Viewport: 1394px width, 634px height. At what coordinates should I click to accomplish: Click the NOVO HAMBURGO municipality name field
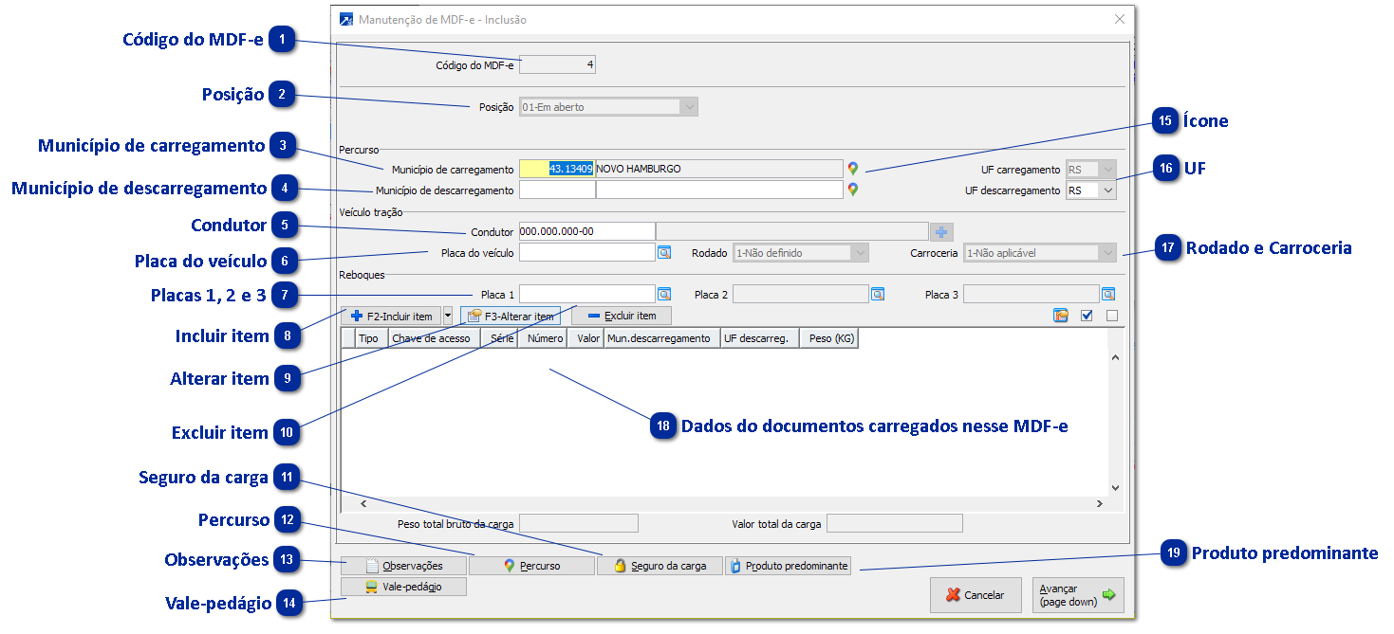718,169
